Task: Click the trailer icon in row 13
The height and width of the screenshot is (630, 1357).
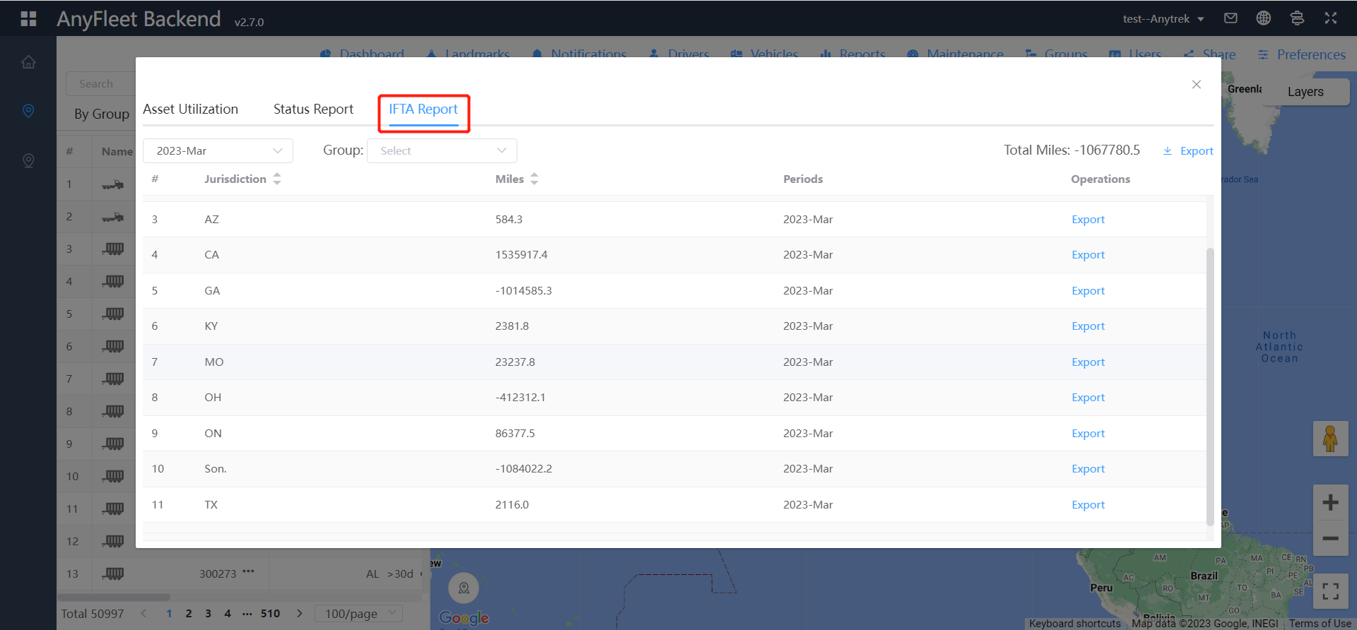Action: pyautogui.click(x=112, y=573)
